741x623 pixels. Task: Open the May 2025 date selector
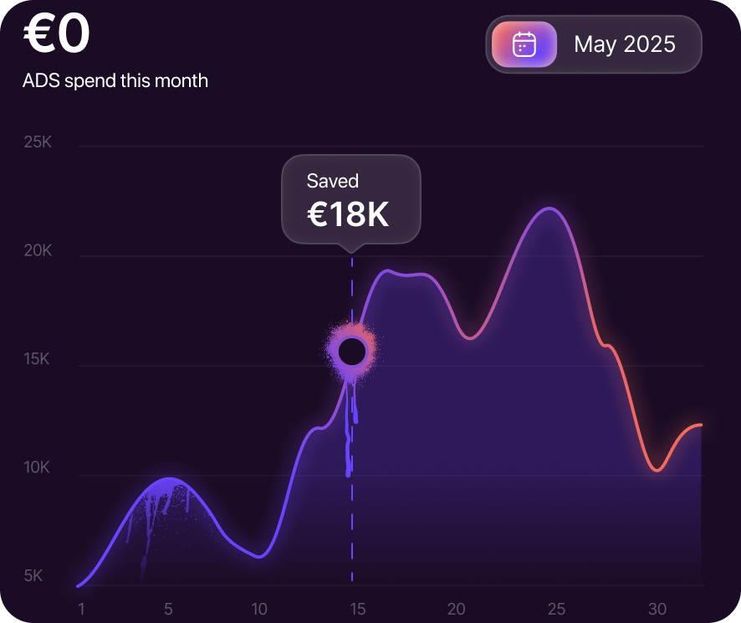click(624, 44)
